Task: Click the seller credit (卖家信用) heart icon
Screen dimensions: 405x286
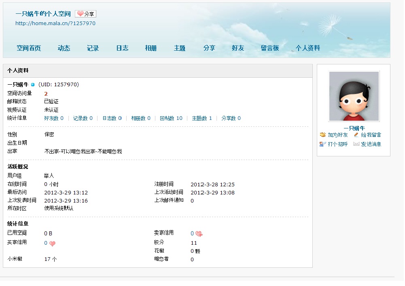Action: (199, 234)
